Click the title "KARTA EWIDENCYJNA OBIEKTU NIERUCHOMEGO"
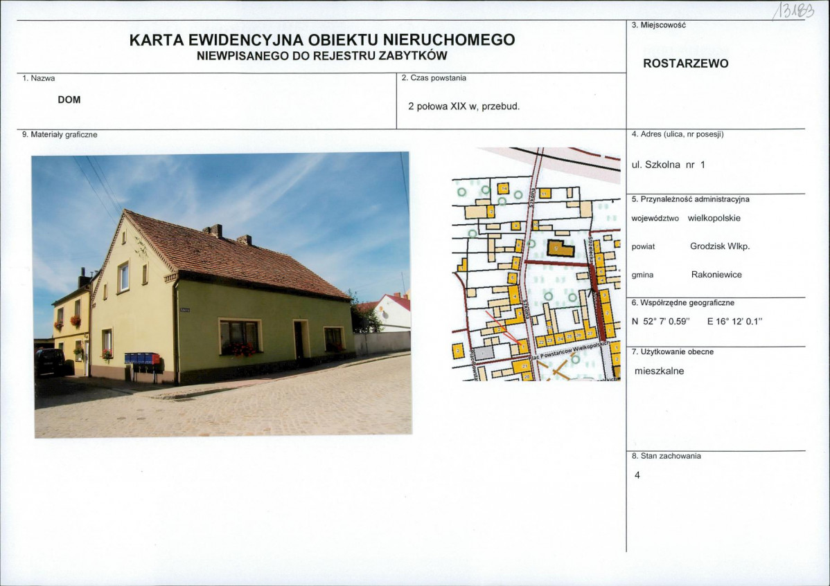The width and height of the screenshot is (830, 586). pos(322,40)
